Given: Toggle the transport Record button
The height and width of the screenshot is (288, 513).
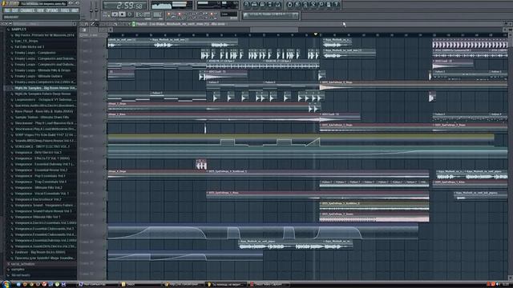Looking at the screenshot, I should click(130, 14).
